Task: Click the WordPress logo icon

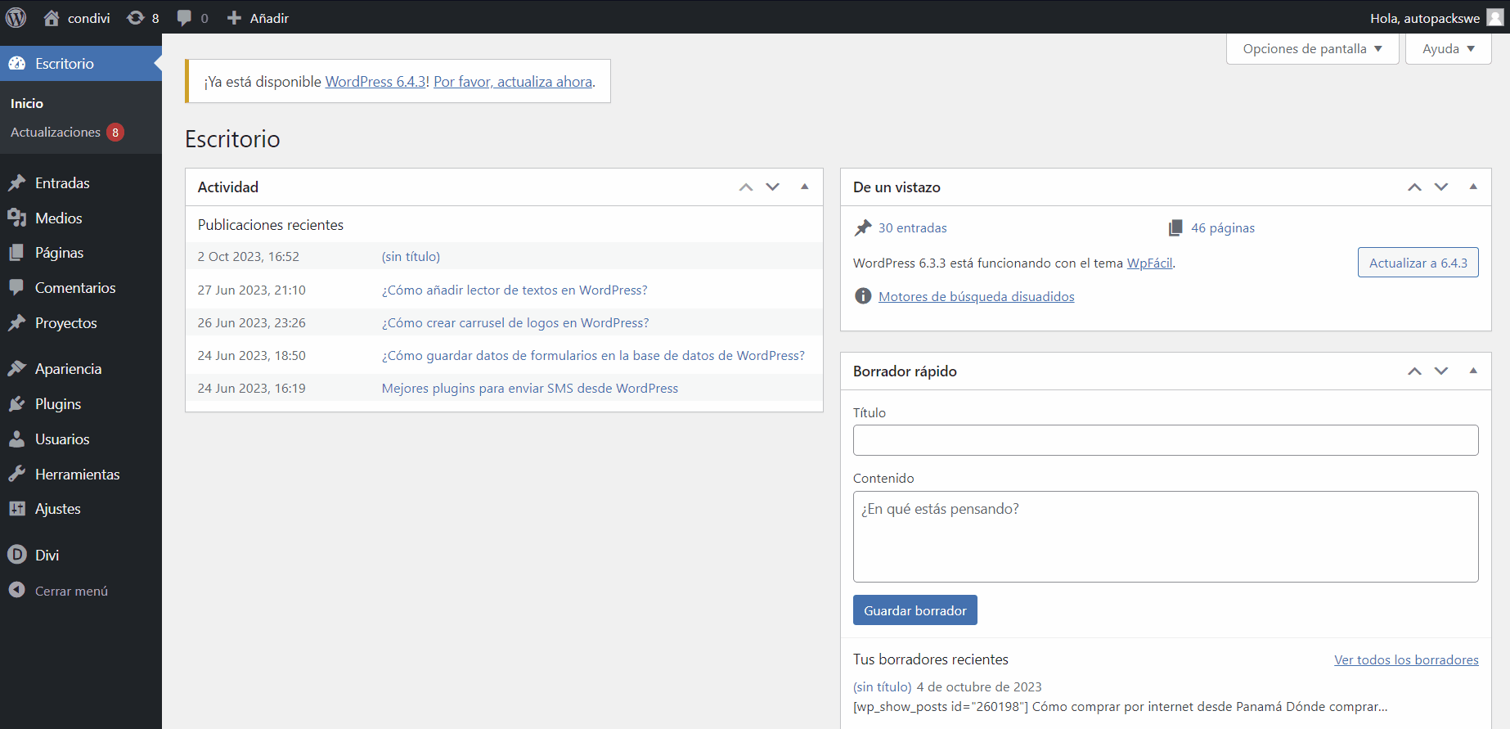Action: pos(16,17)
